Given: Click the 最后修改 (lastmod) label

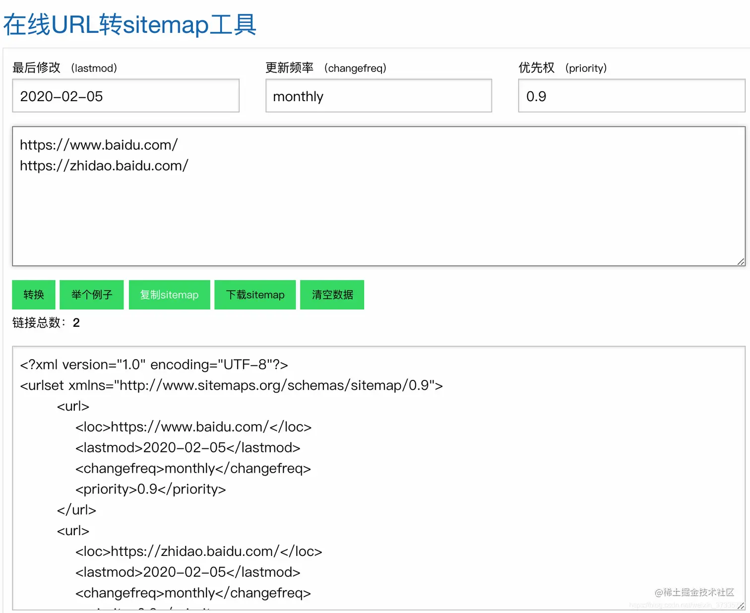Looking at the screenshot, I should coord(65,68).
